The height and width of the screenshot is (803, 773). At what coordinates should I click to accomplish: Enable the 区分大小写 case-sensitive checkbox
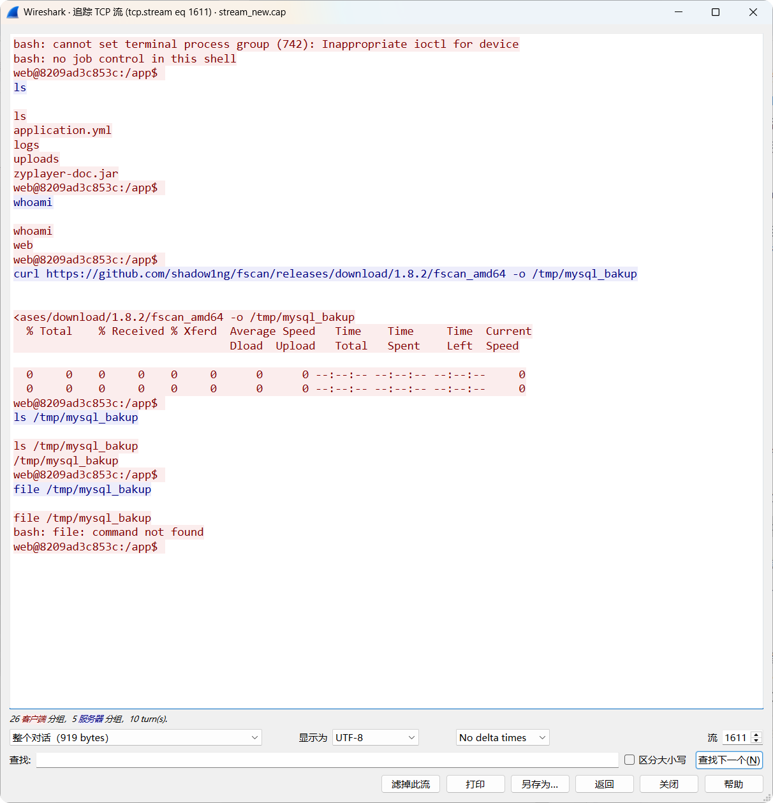(x=629, y=760)
